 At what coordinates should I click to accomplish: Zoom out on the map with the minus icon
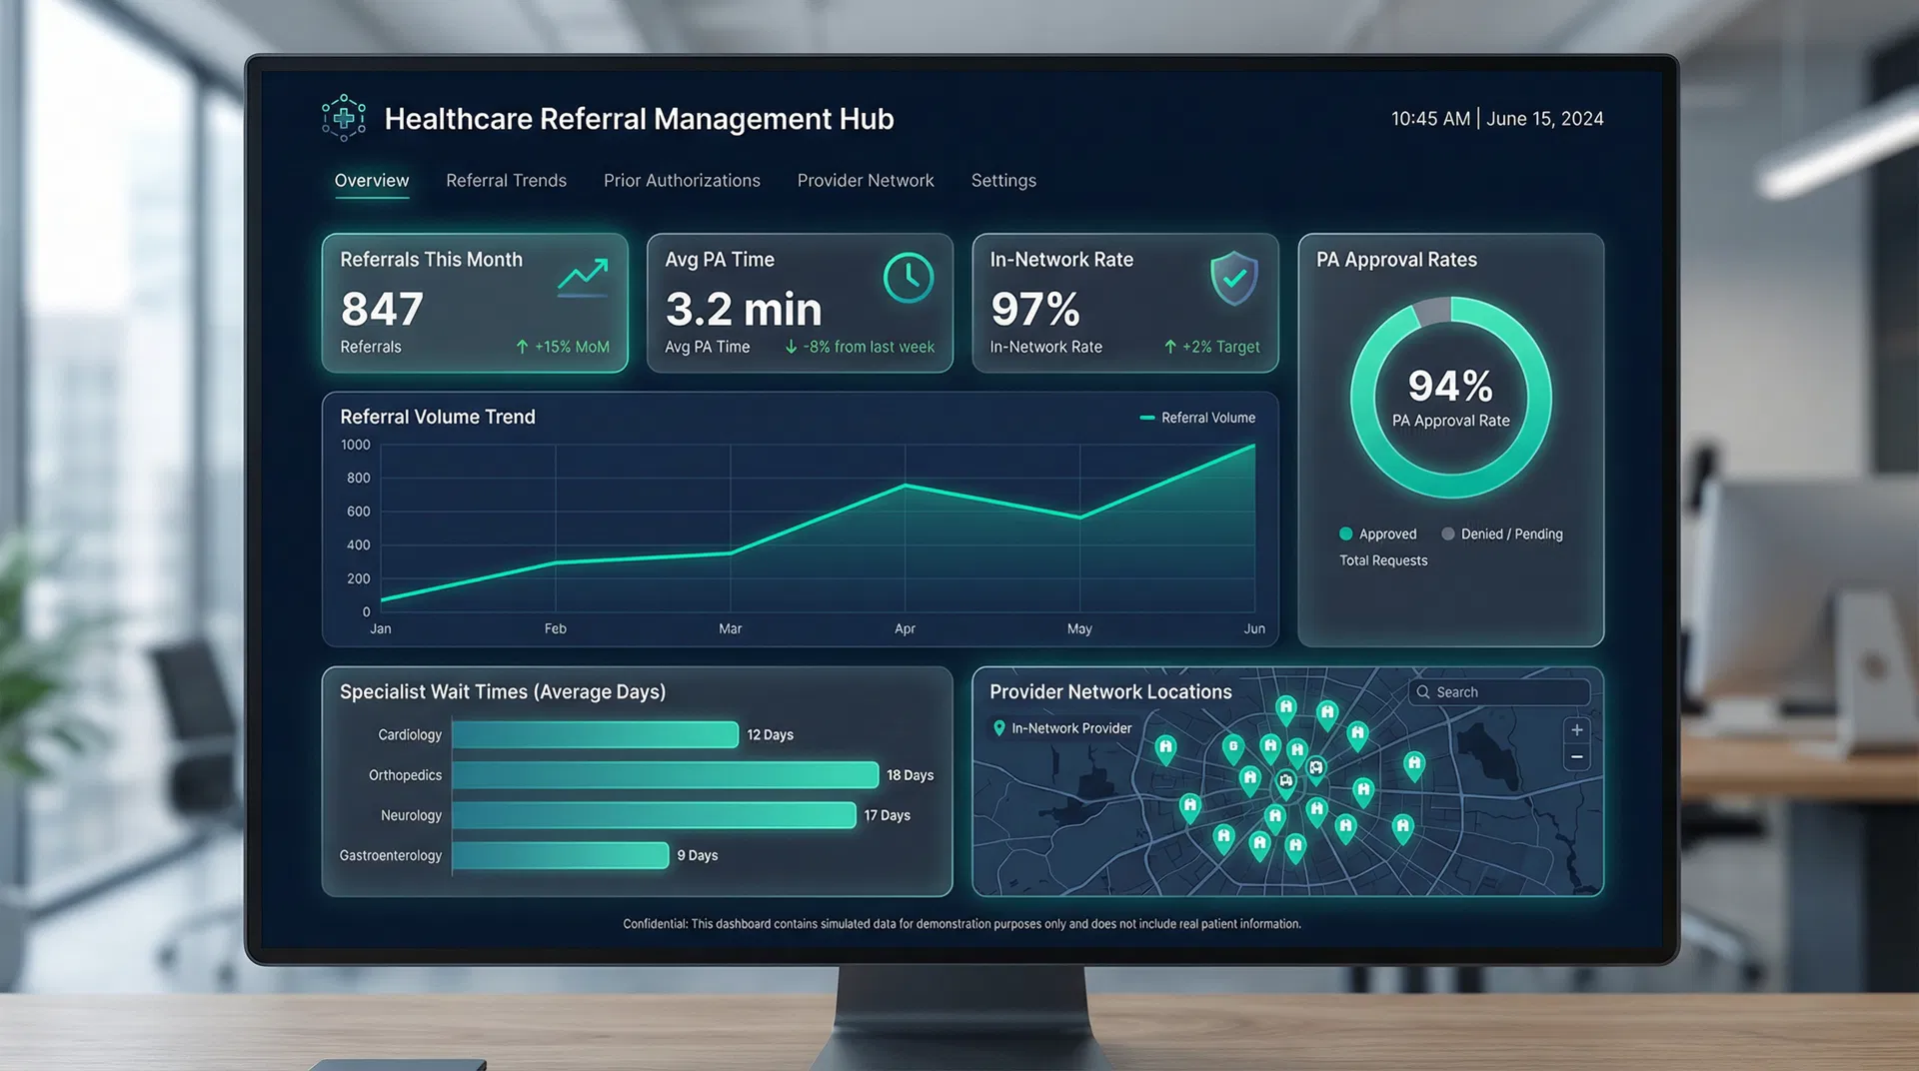tap(1577, 757)
